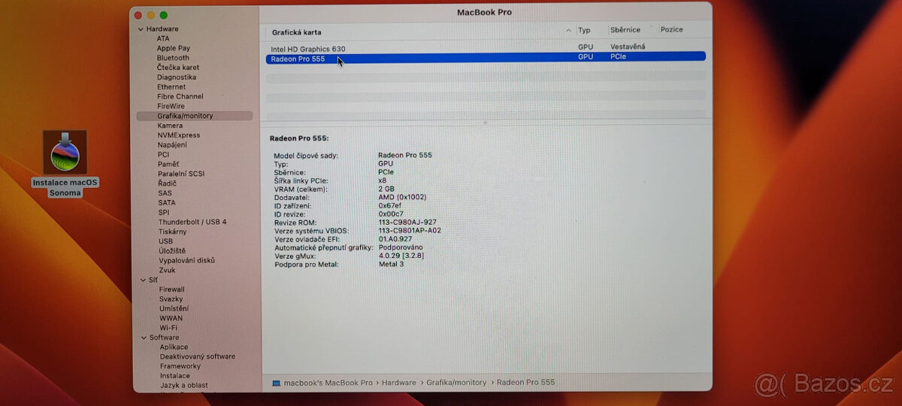Click the laptop icon in the path bar
902x406 pixels.
(276, 383)
